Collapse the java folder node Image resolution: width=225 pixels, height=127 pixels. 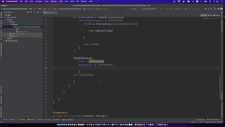pyautogui.click(x=6, y=20)
